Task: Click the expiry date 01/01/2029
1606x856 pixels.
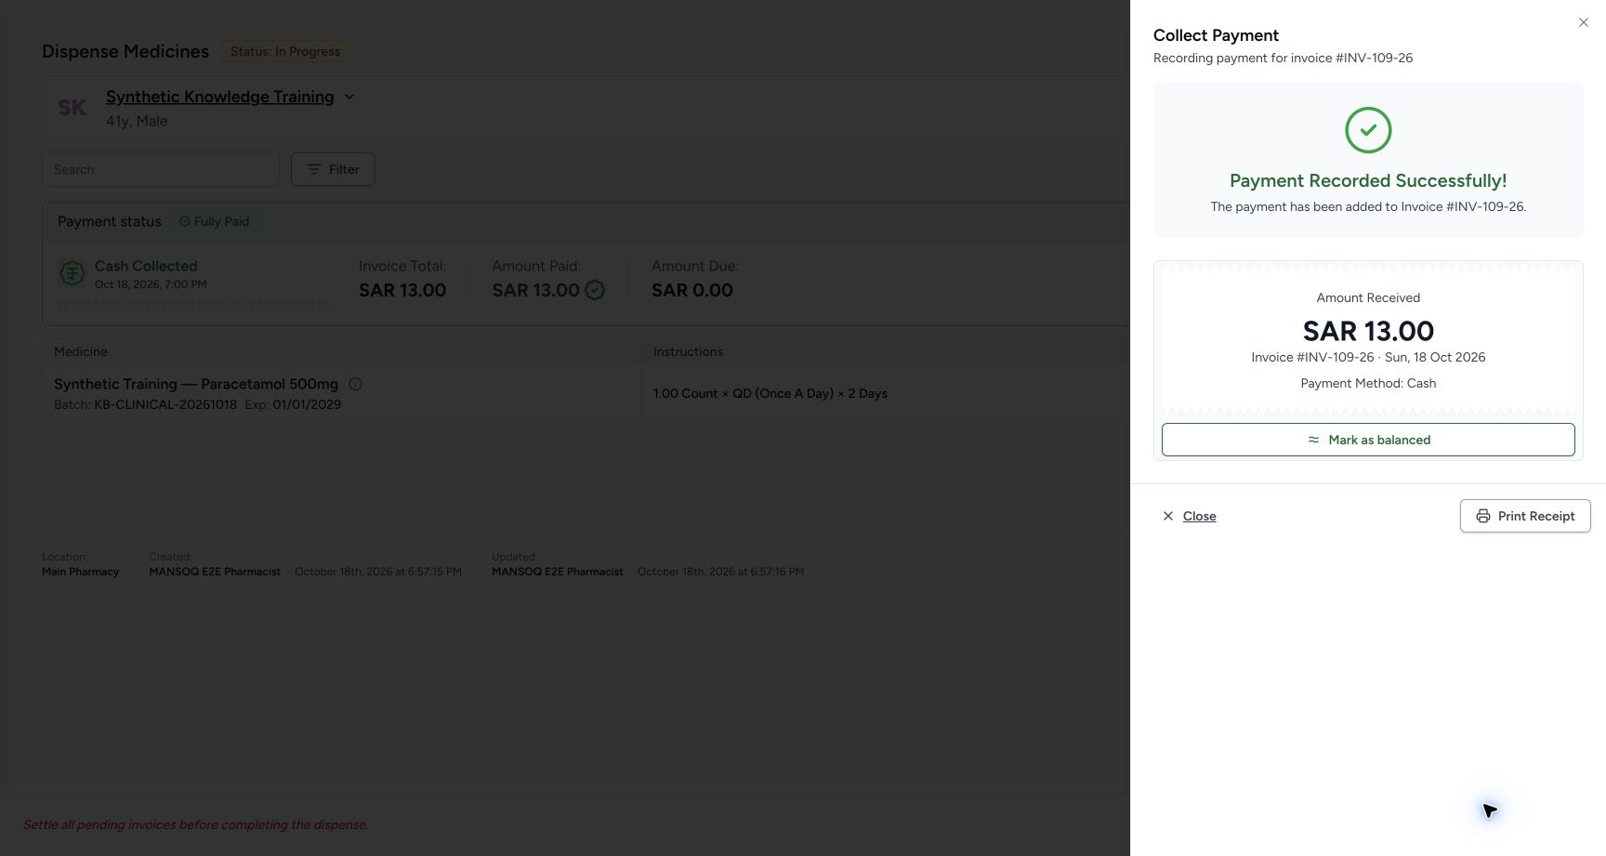Action: click(307, 404)
